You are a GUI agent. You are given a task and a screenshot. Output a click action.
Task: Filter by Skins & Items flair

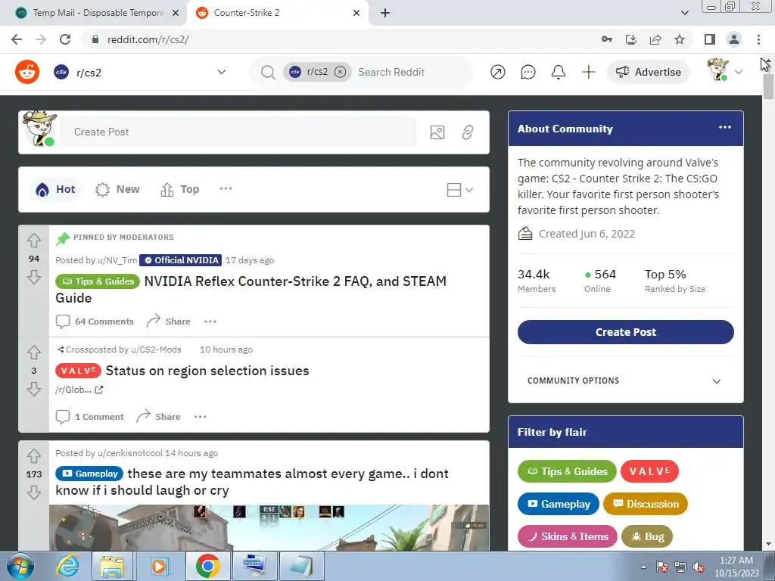568,536
